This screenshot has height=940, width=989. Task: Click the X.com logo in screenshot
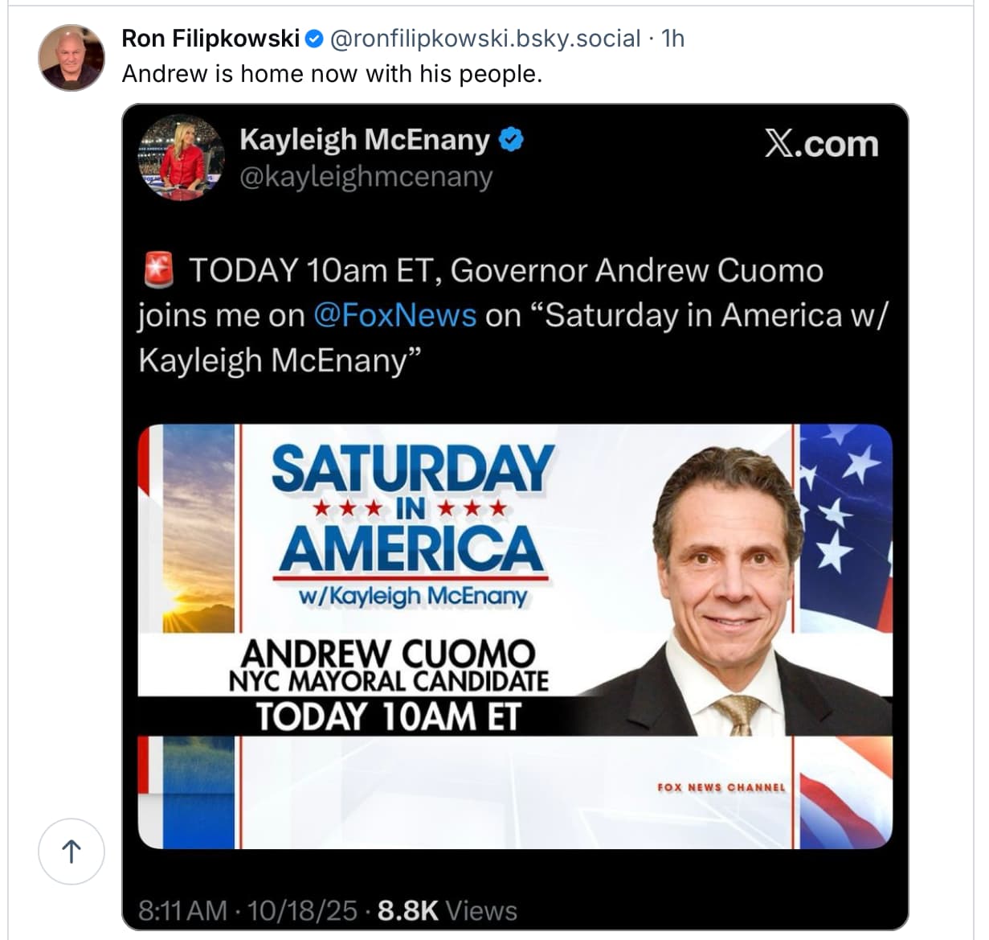tap(821, 144)
